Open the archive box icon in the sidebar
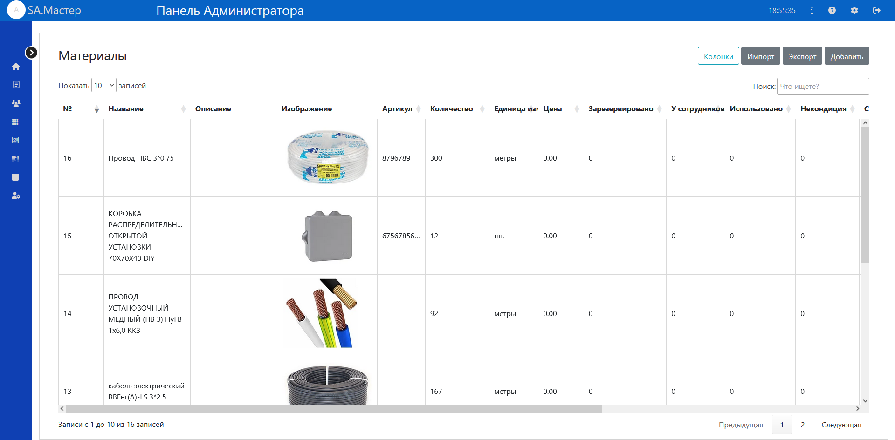The image size is (895, 440). (x=15, y=177)
